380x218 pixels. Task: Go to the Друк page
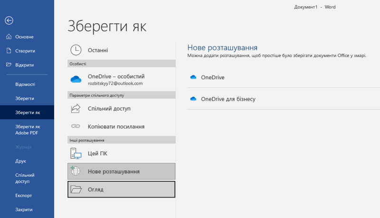(x=20, y=161)
